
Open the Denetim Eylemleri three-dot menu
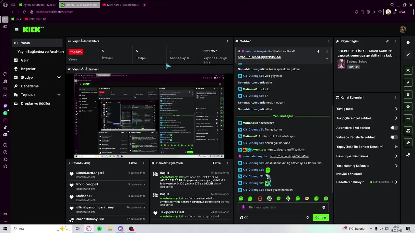(228, 163)
